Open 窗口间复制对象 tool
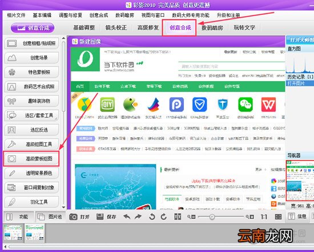 click(x=31, y=187)
